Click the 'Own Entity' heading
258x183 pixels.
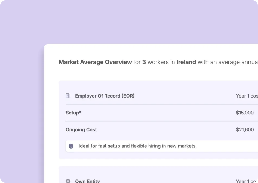(x=88, y=181)
